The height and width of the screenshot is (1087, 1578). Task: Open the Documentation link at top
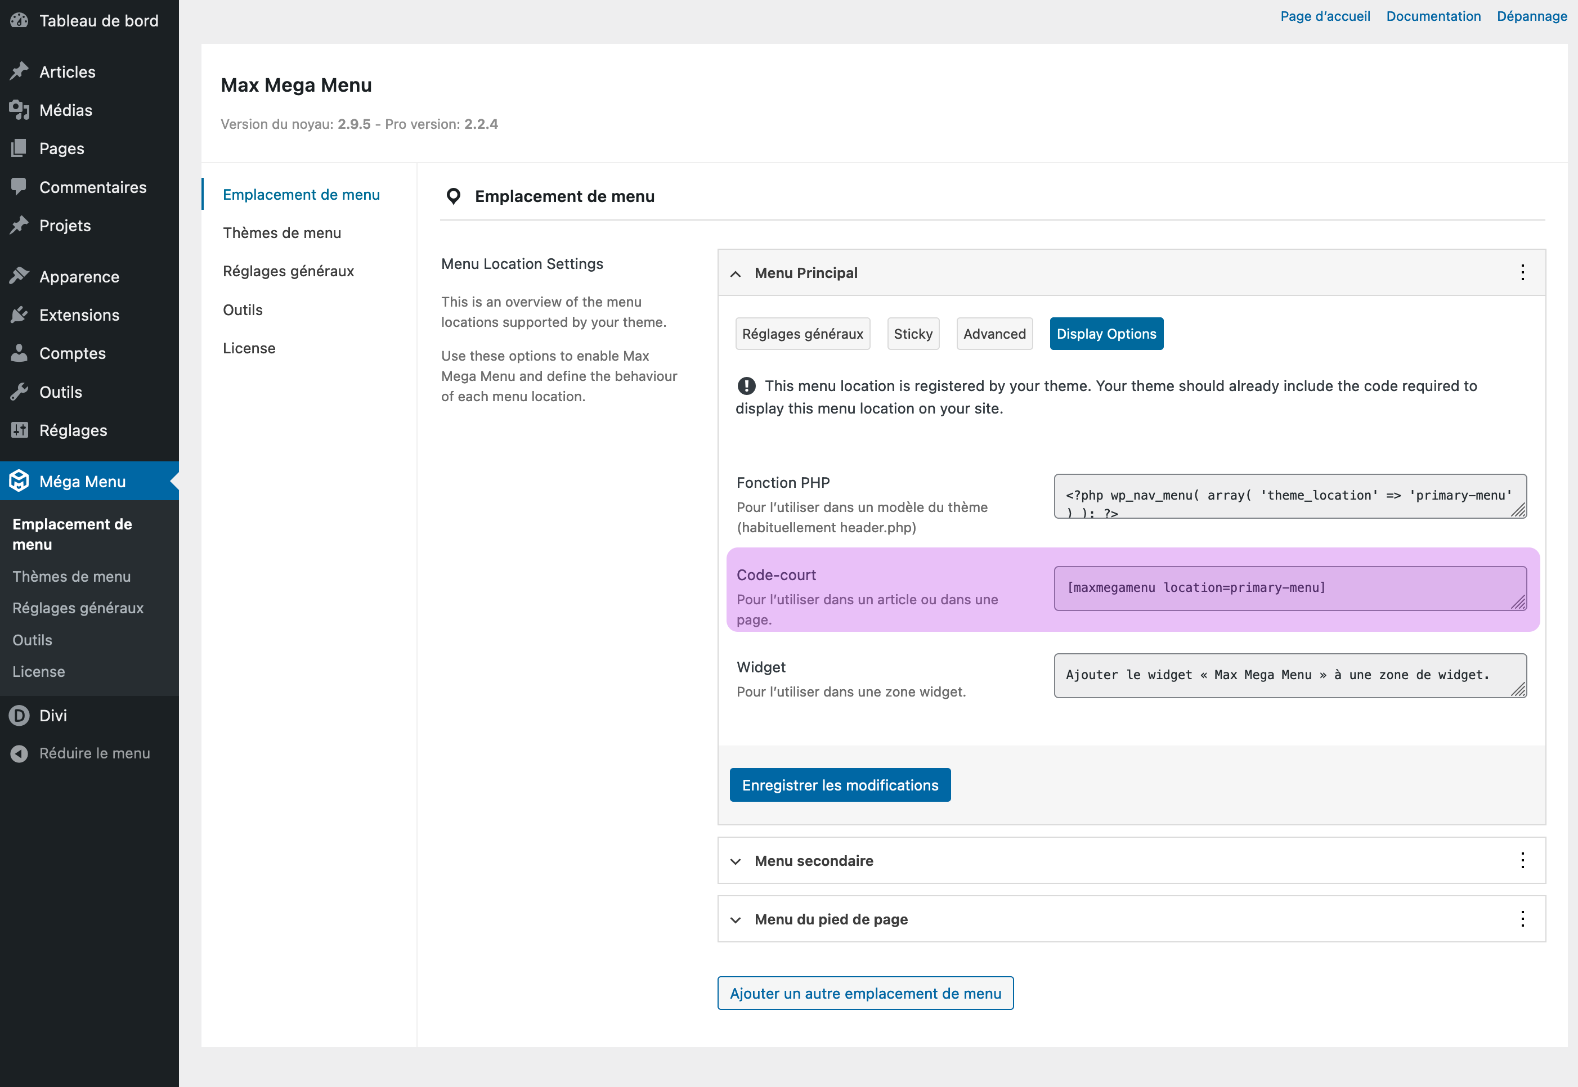click(1433, 16)
